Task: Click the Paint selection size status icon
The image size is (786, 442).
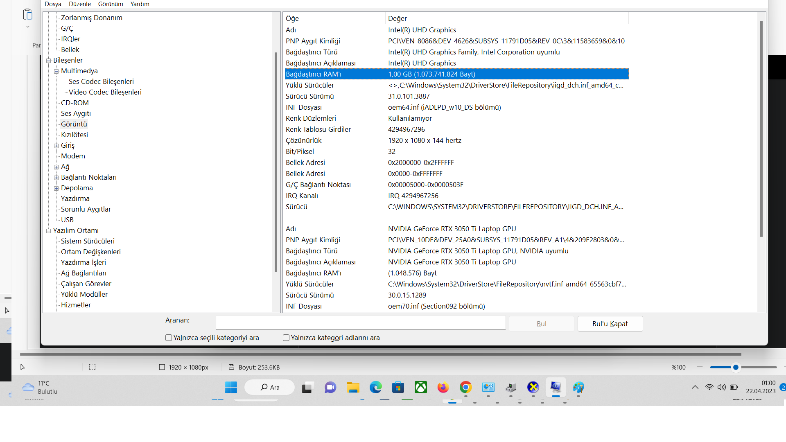Action: [x=92, y=367]
